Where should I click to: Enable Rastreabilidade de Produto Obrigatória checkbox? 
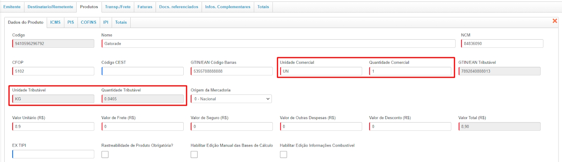pyautogui.click(x=105, y=154)
